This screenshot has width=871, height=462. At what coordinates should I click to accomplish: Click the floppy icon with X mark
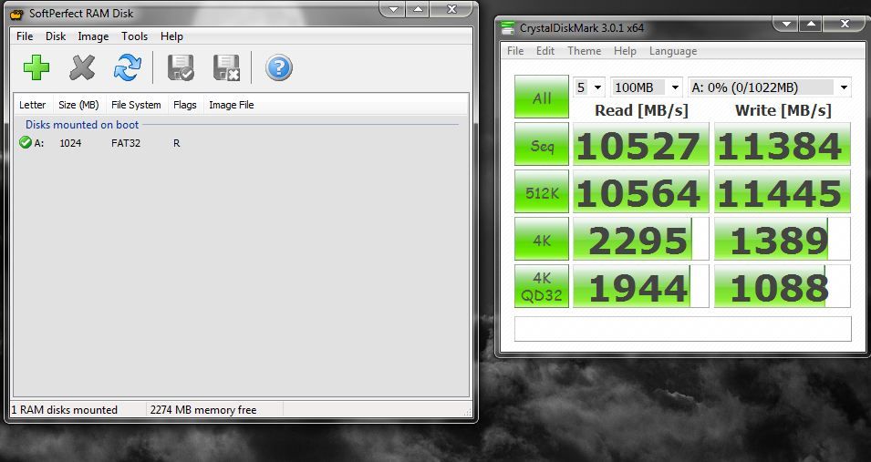click(x=226, y=67)
